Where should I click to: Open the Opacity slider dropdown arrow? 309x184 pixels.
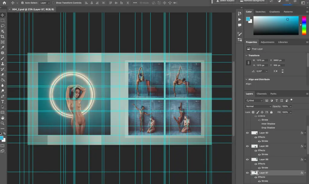pos(291,106)
